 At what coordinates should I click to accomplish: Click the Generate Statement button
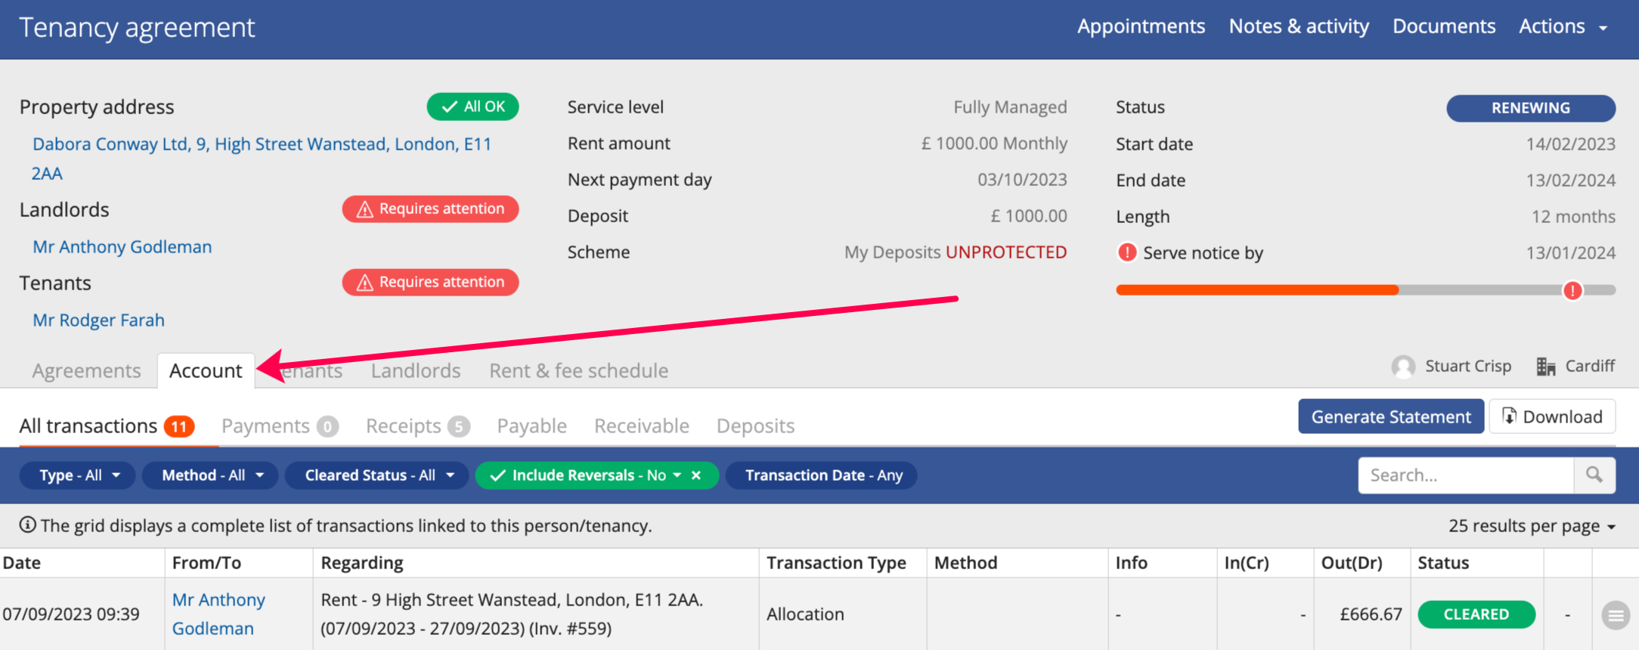click(1390, 416)
